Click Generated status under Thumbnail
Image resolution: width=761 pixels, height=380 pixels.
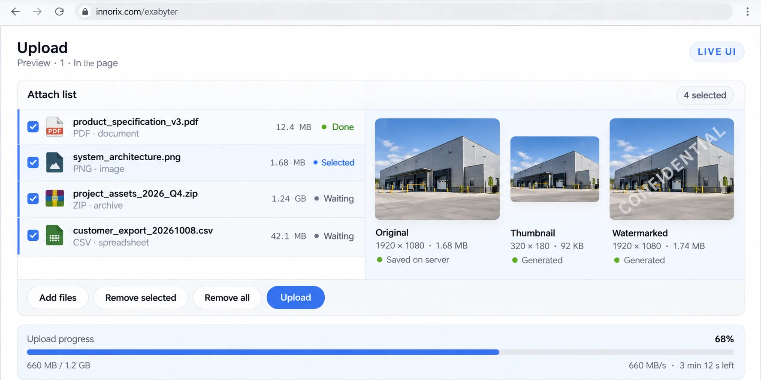coord(537,260)
